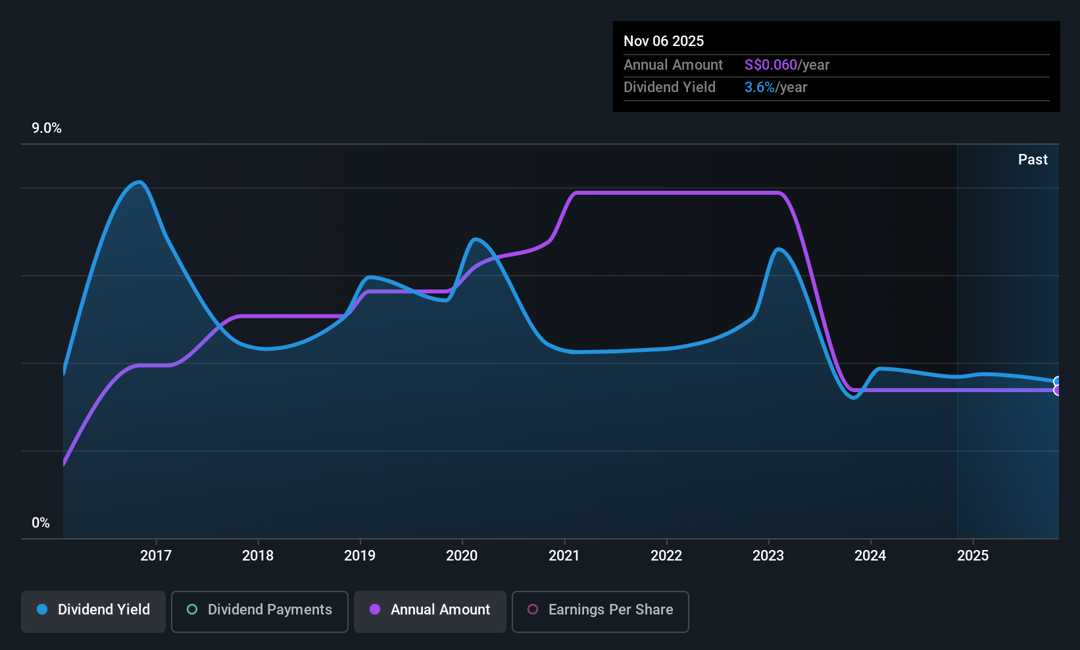Click the 3.6%/year dividend yield value
The width and height of the screenshot is (1080, 650).
775,87
